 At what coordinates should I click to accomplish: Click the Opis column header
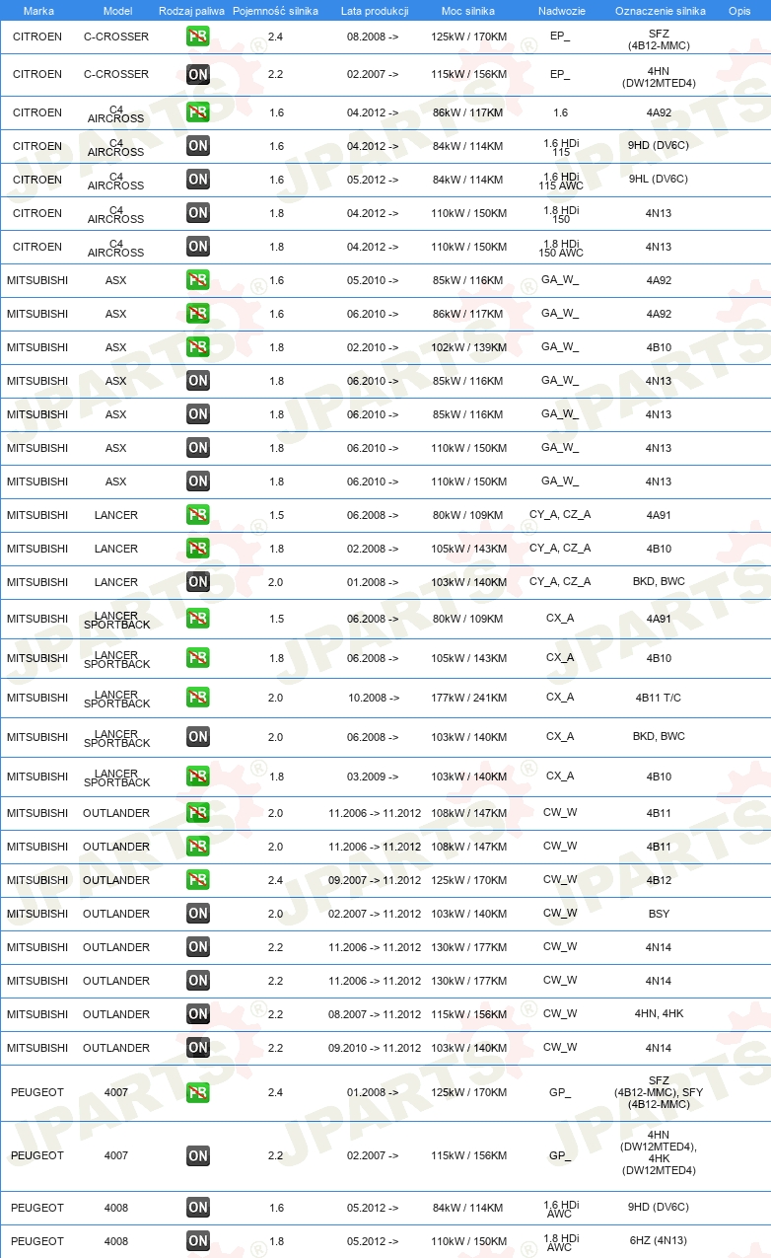738,10
